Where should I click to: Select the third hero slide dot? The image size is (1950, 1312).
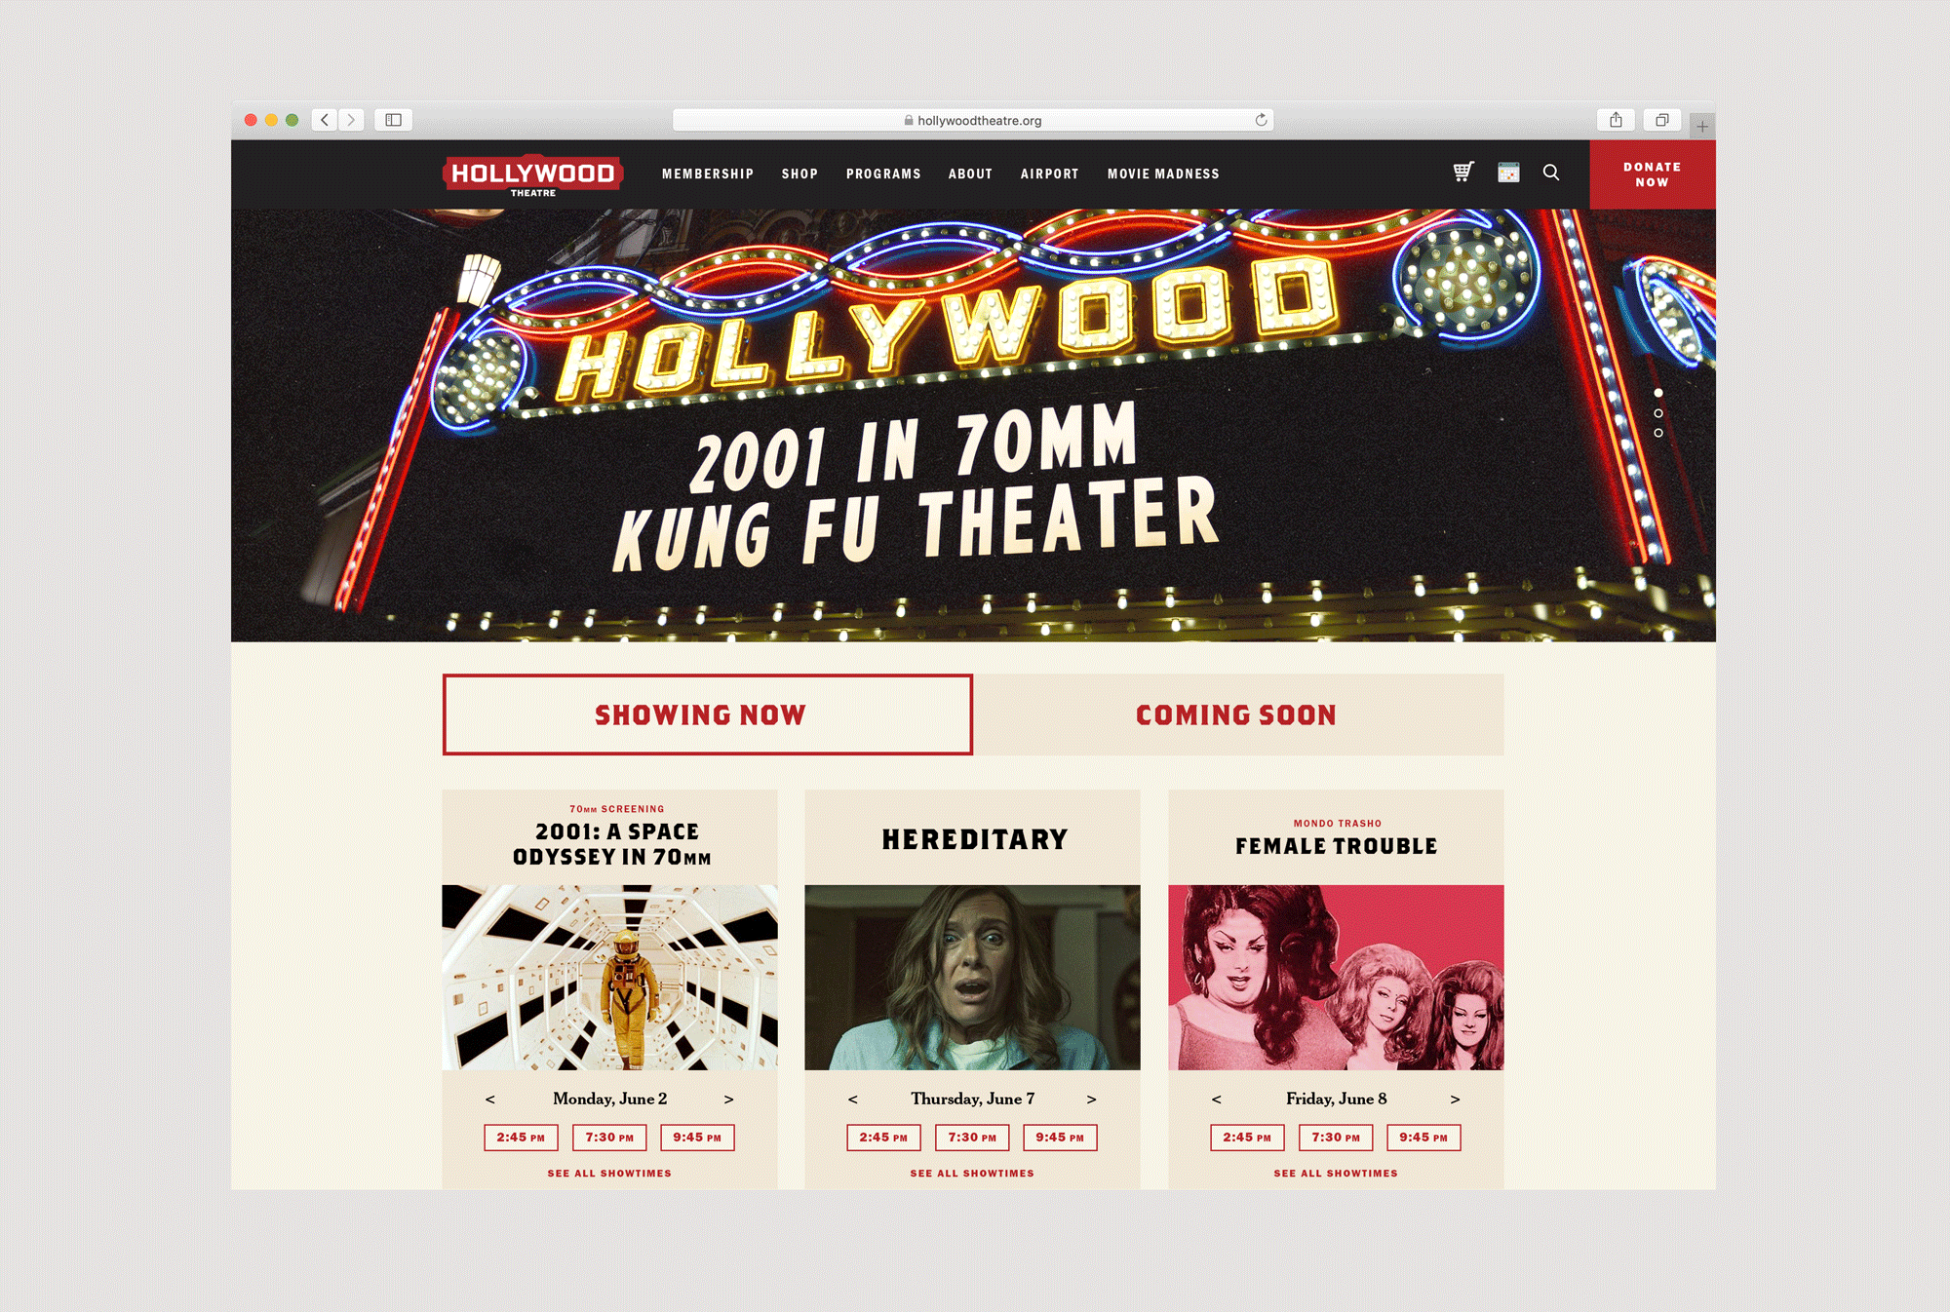pyautogui.click(x=1658, y=433)
